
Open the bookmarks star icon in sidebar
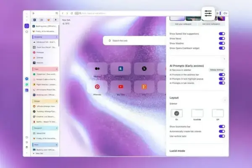27,31
